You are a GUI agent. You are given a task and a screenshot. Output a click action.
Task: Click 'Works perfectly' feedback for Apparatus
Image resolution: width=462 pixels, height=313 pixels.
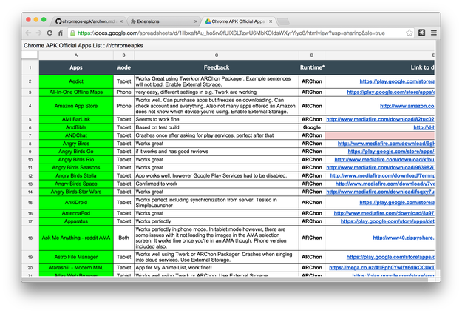(217, 221)
